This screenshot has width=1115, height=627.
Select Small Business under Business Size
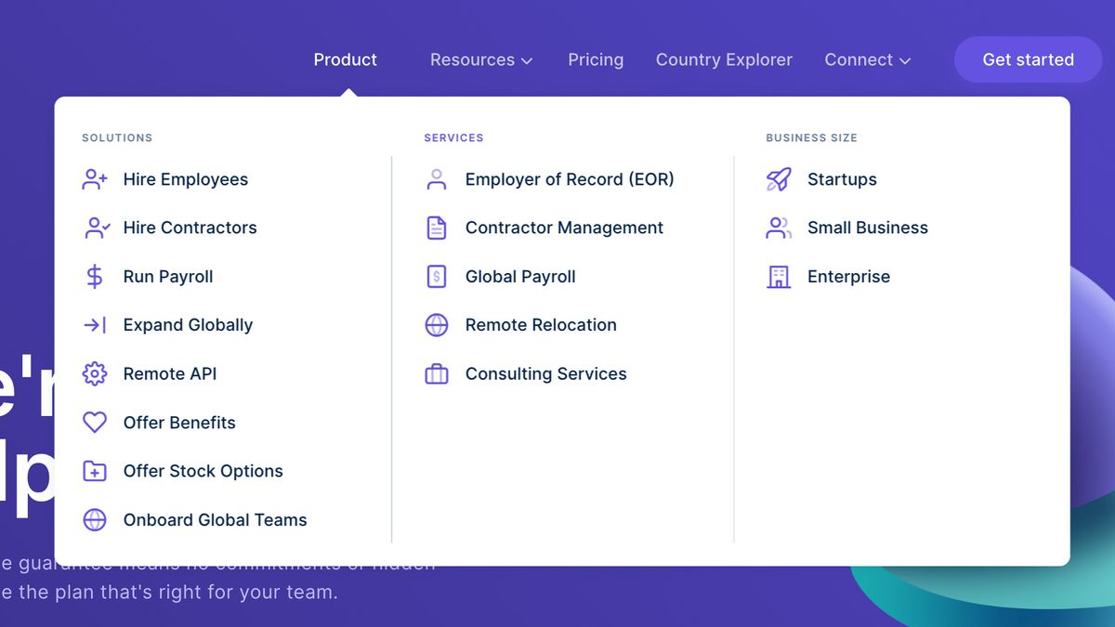pos(866,228)
